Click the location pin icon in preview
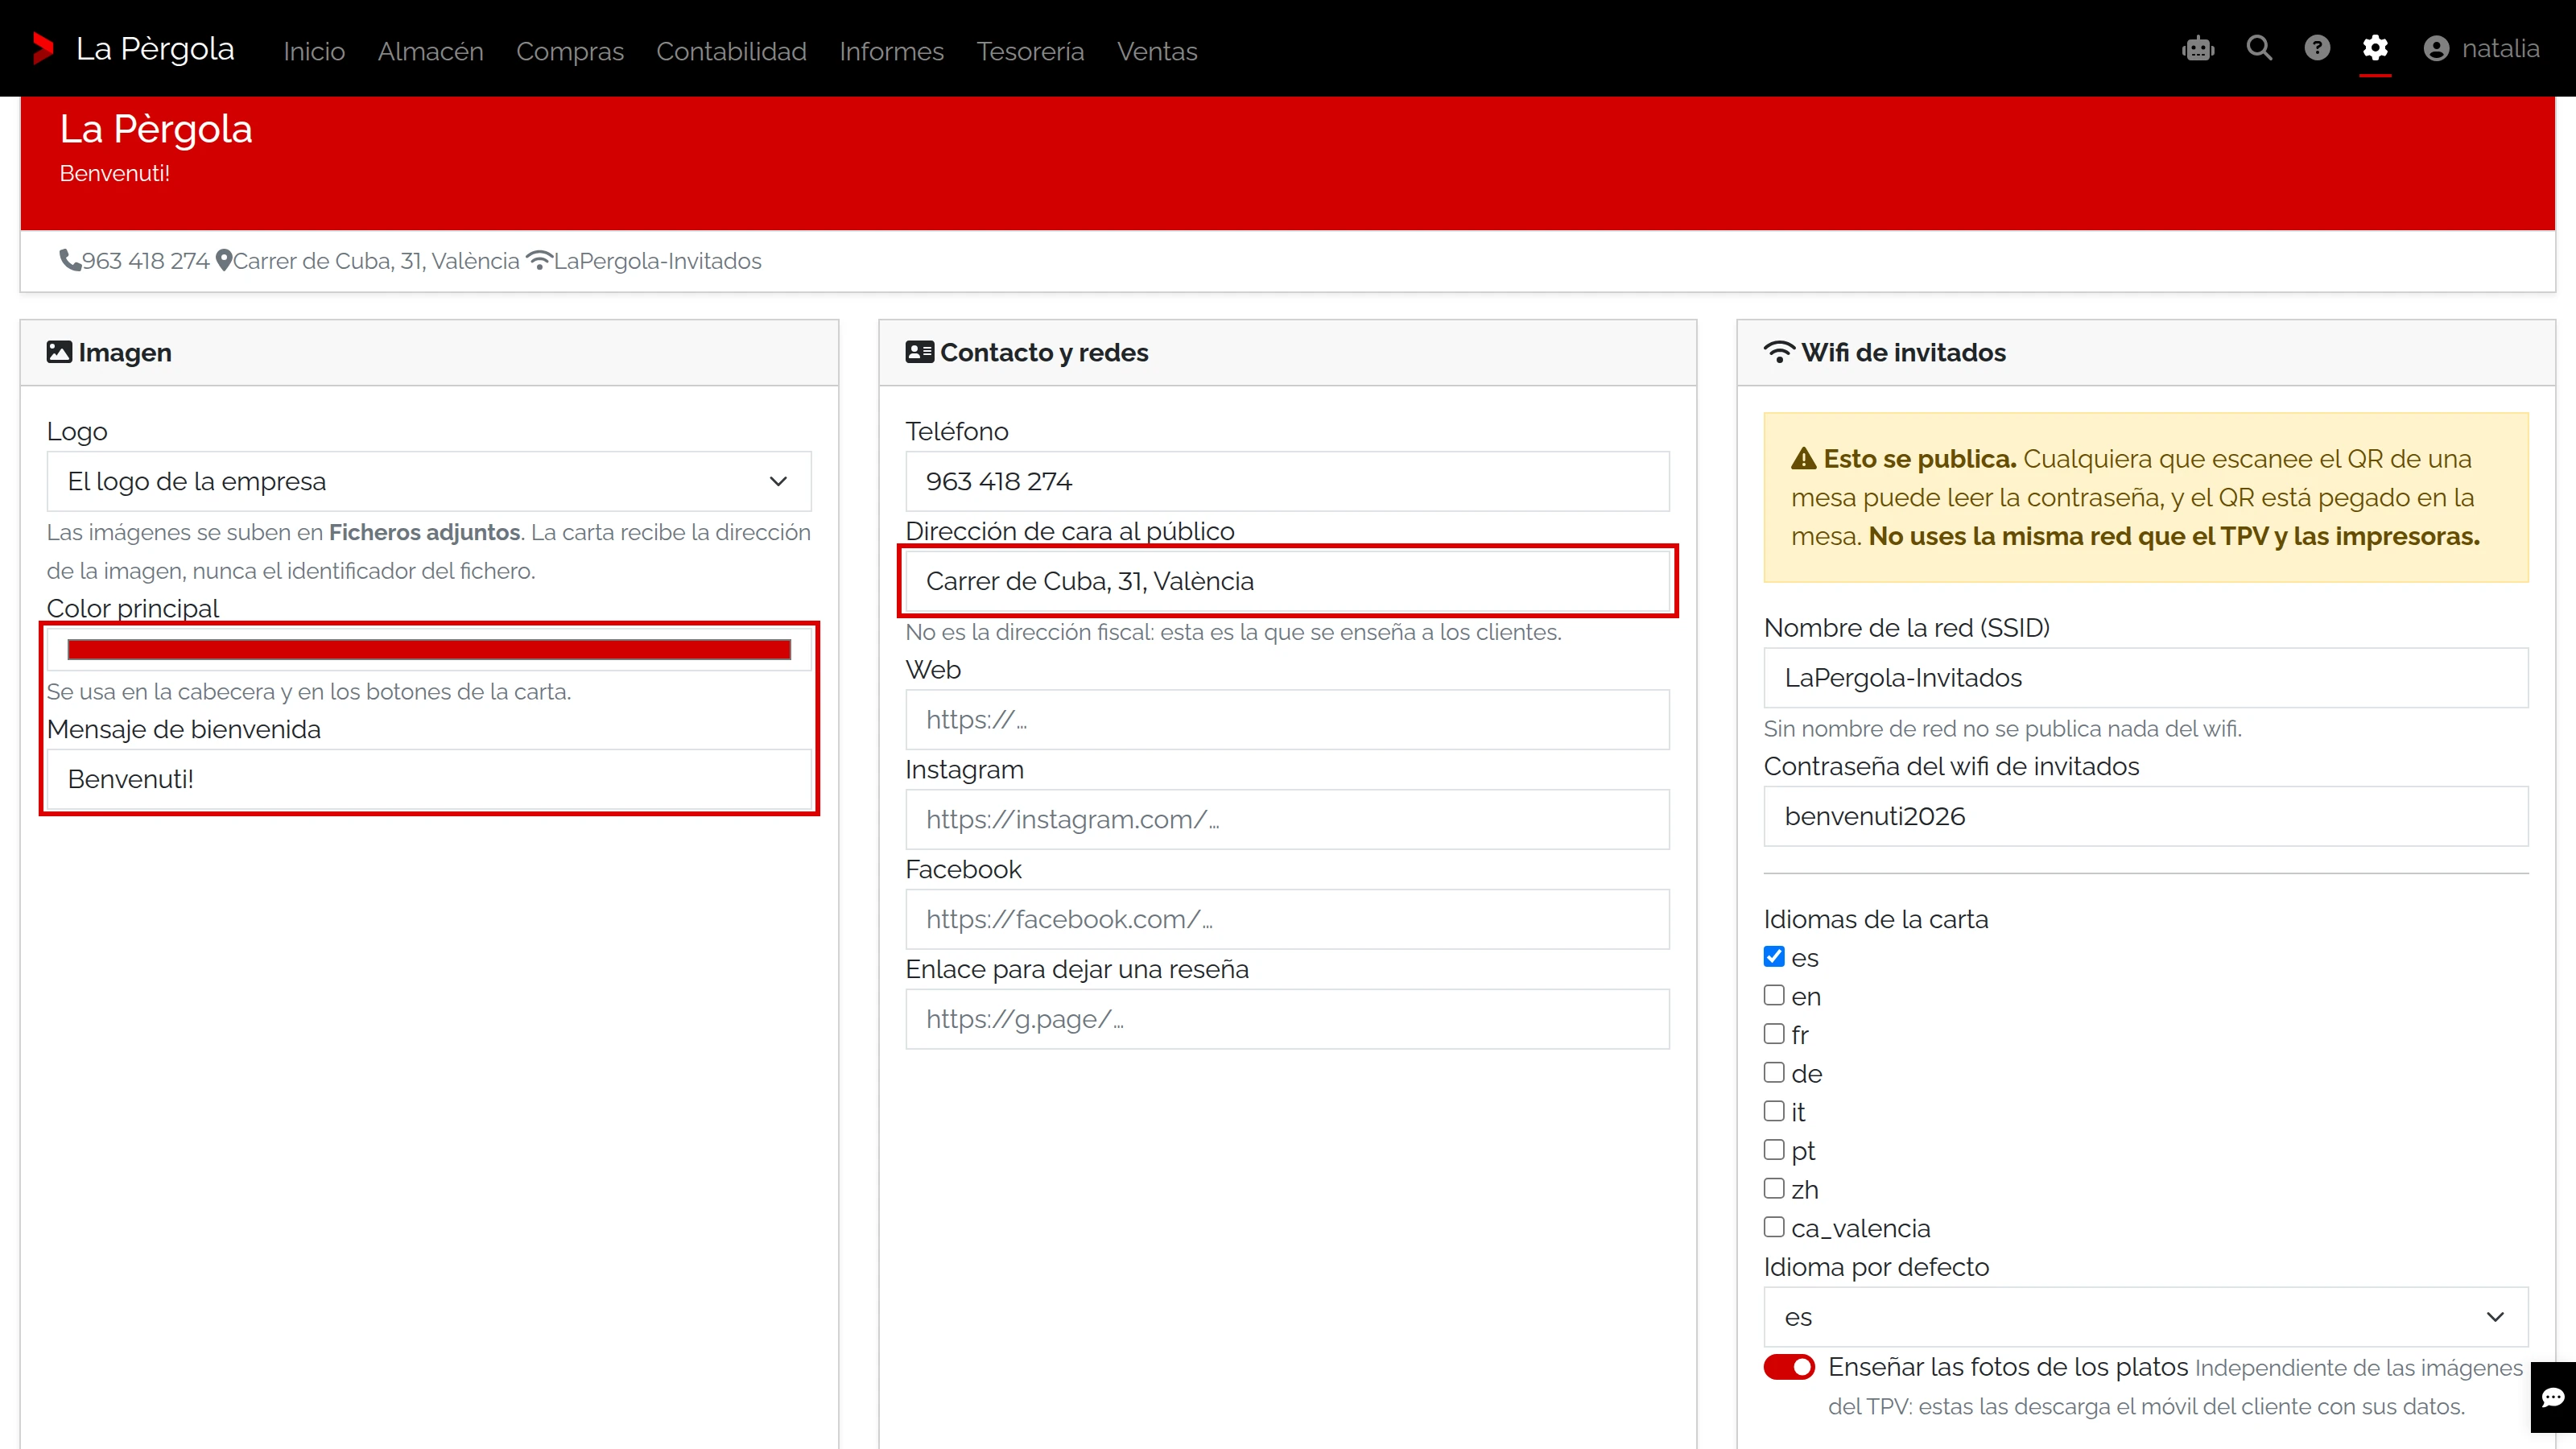 click(224, 260)
